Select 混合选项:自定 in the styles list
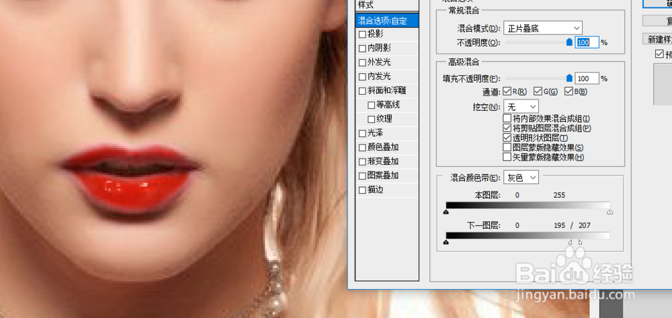The height and width of the screenshot is (318, 672). pos(387,20)
